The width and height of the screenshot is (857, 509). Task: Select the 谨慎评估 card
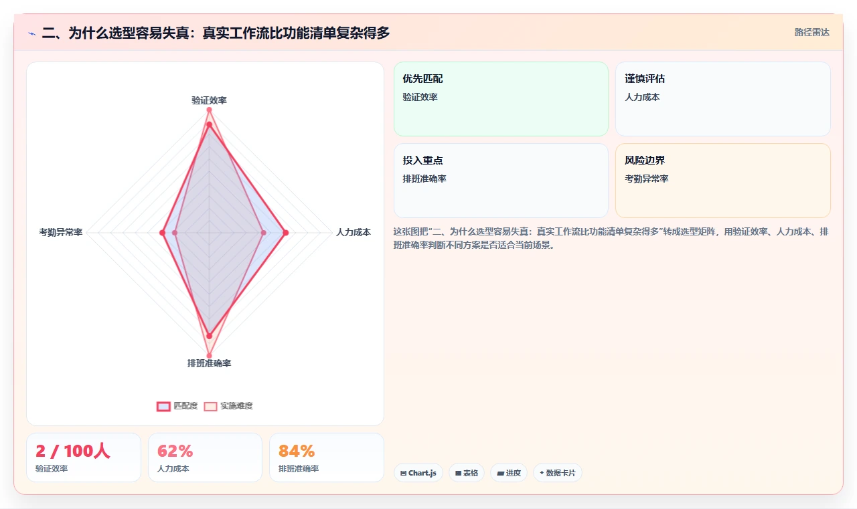723,99
